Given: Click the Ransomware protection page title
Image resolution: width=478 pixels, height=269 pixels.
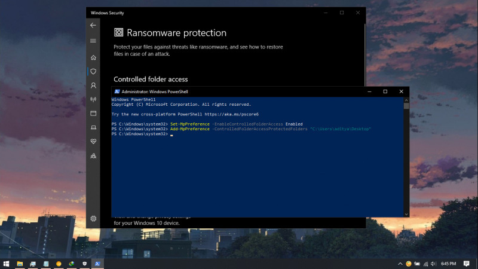Looking at the screenshot, I should pyautogui.click(x=176, y=33).
